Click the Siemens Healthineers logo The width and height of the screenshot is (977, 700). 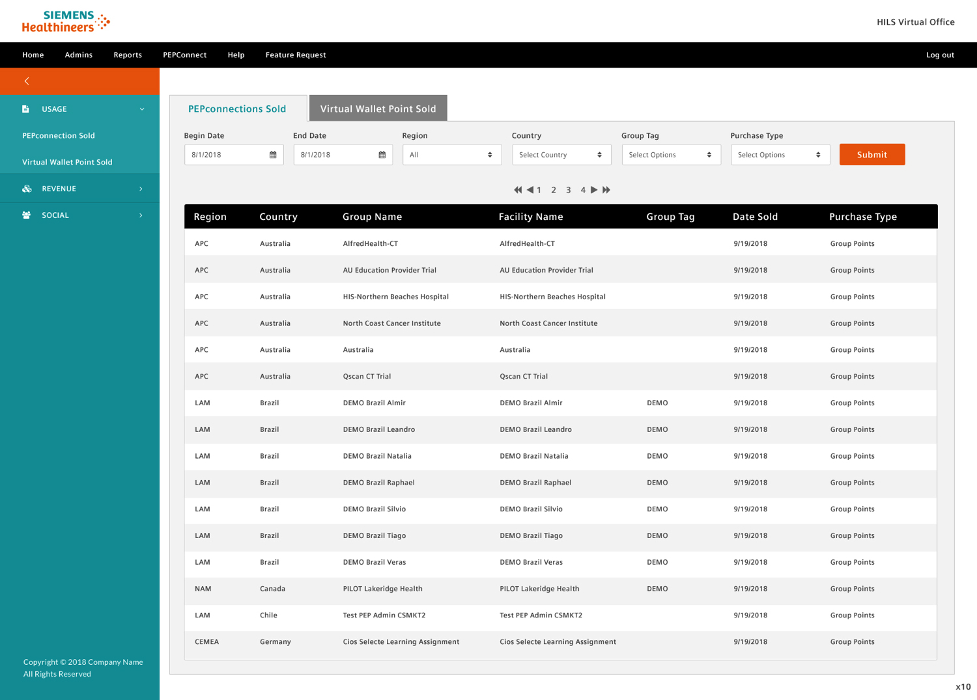click(x=66, y=21)
